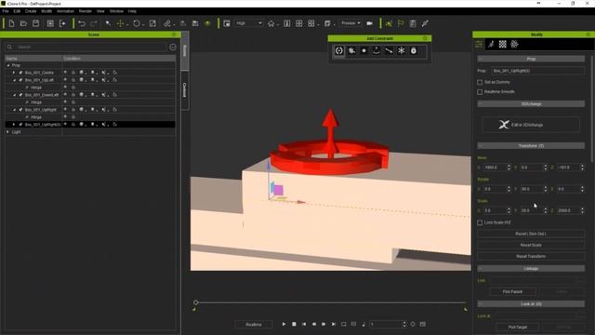
Task: Activate the Scale tool in the toolbar
Action: [152, 23]
